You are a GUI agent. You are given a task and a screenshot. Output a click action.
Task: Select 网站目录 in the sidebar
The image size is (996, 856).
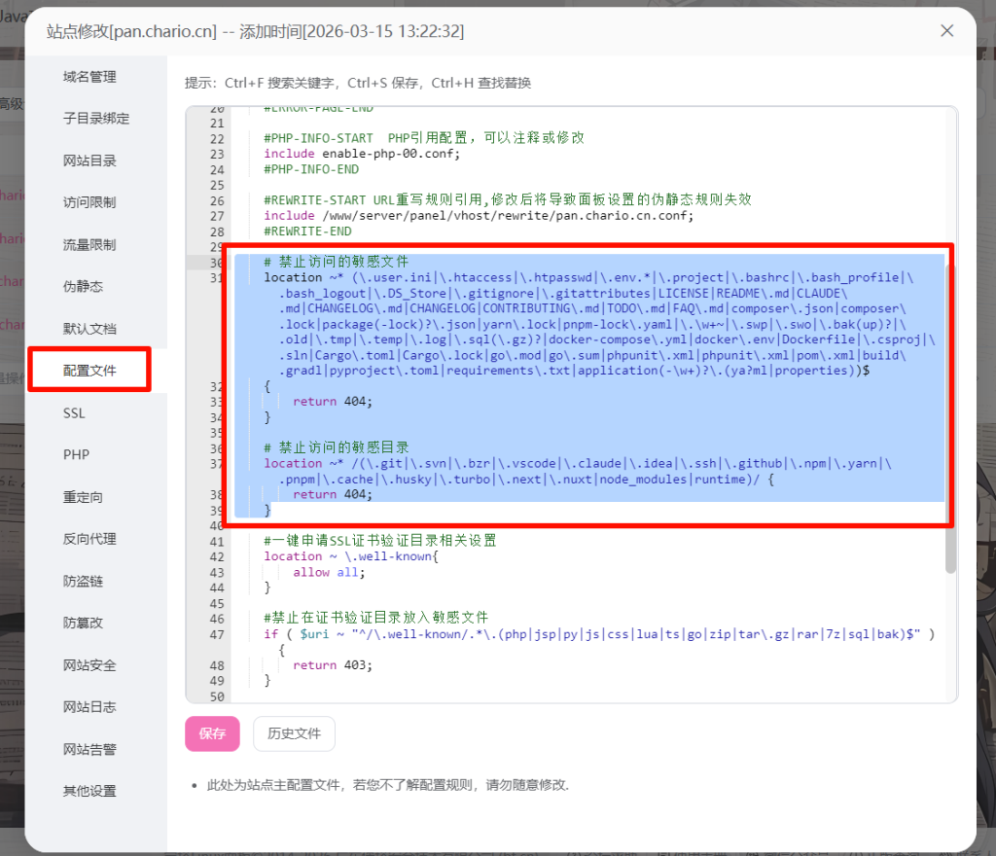[89, 160]
